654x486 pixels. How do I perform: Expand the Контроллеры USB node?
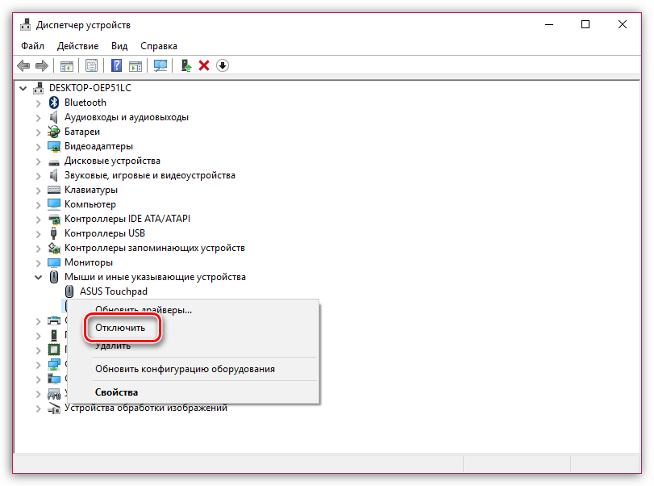[38, 233]
